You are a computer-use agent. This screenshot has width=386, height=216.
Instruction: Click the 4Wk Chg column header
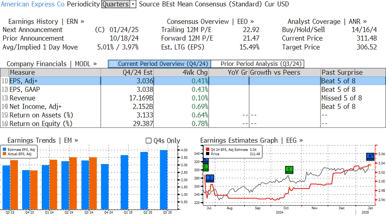pyautogui.click(x=181, y=73)
